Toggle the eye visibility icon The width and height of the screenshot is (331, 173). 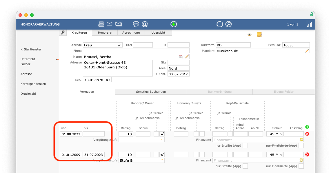(250, 34)
